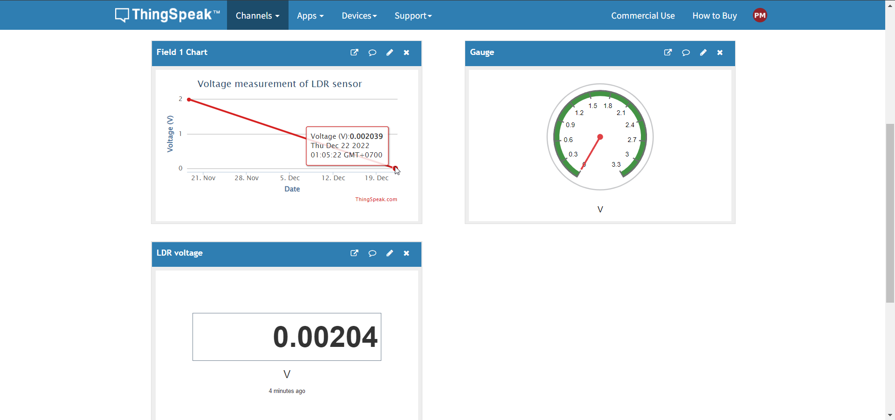The width and height of the screenshot is (895, 420).
Task: Expand the Channels dropdown menu
Action: (258, 15)
